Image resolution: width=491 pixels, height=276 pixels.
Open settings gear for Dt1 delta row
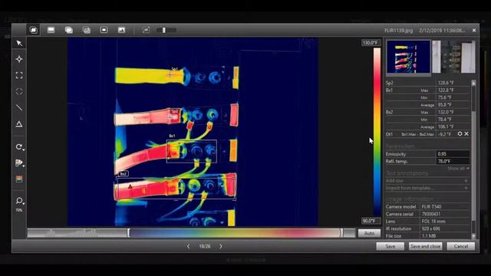(460, 133)
